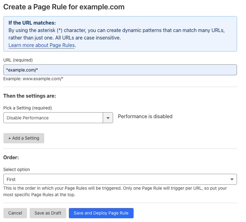The image size is (246, 222).
Task: Click the arrow on Disable Performance selector
Action: click(108, 118)
